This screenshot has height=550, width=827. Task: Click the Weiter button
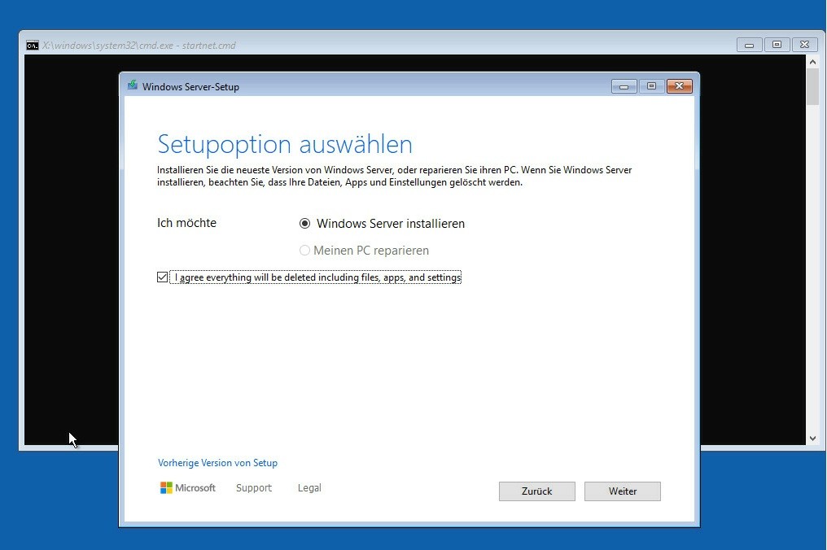pyautogui.click(x=623, y=491)
